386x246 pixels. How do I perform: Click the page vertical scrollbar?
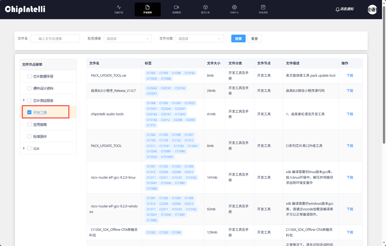point(384,75)
